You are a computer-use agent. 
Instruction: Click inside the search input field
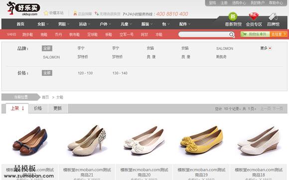pyautogui.click(x=204, y=34)
